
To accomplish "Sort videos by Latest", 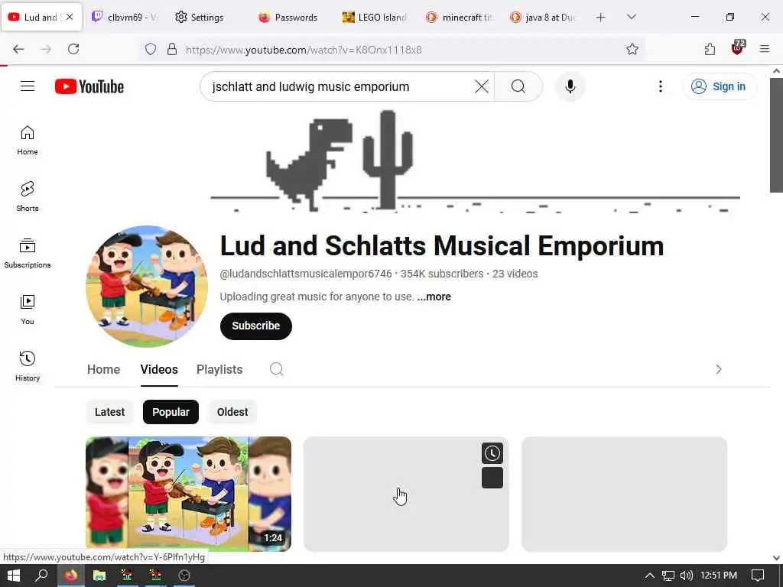I will click(x=109, y=412).
